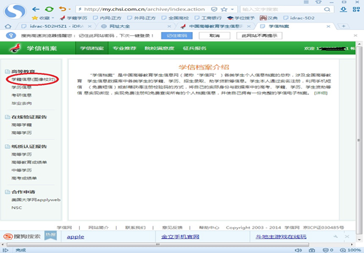Screen dimensions: 364x253
Task: Open the dropdown next to undo icon
Action: 70,10
